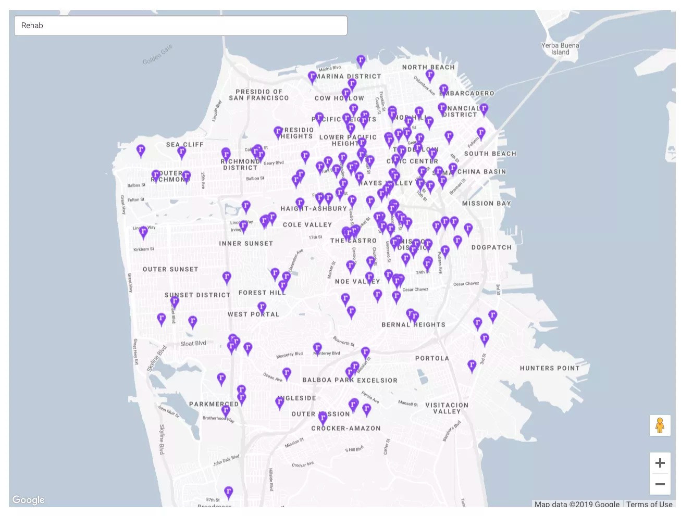The image size is (681, 516).
Task: Click the marker above Richmond District label
Action: point(226,154)
